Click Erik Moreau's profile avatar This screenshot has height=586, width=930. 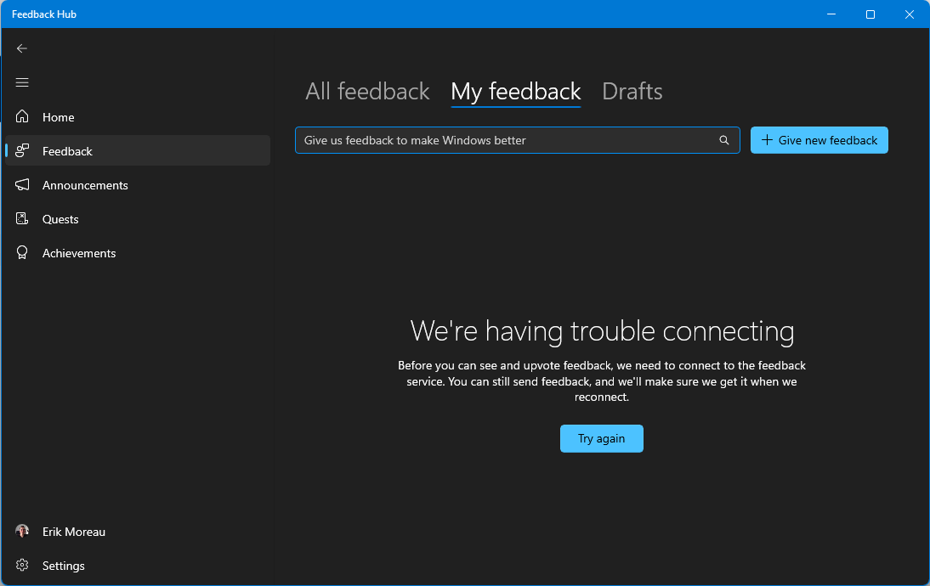pos(22,531)
